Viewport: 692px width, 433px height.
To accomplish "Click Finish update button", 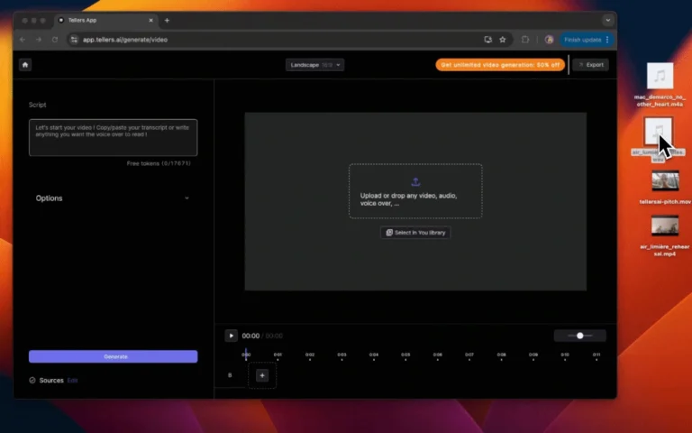I will [x=583, y=40].
